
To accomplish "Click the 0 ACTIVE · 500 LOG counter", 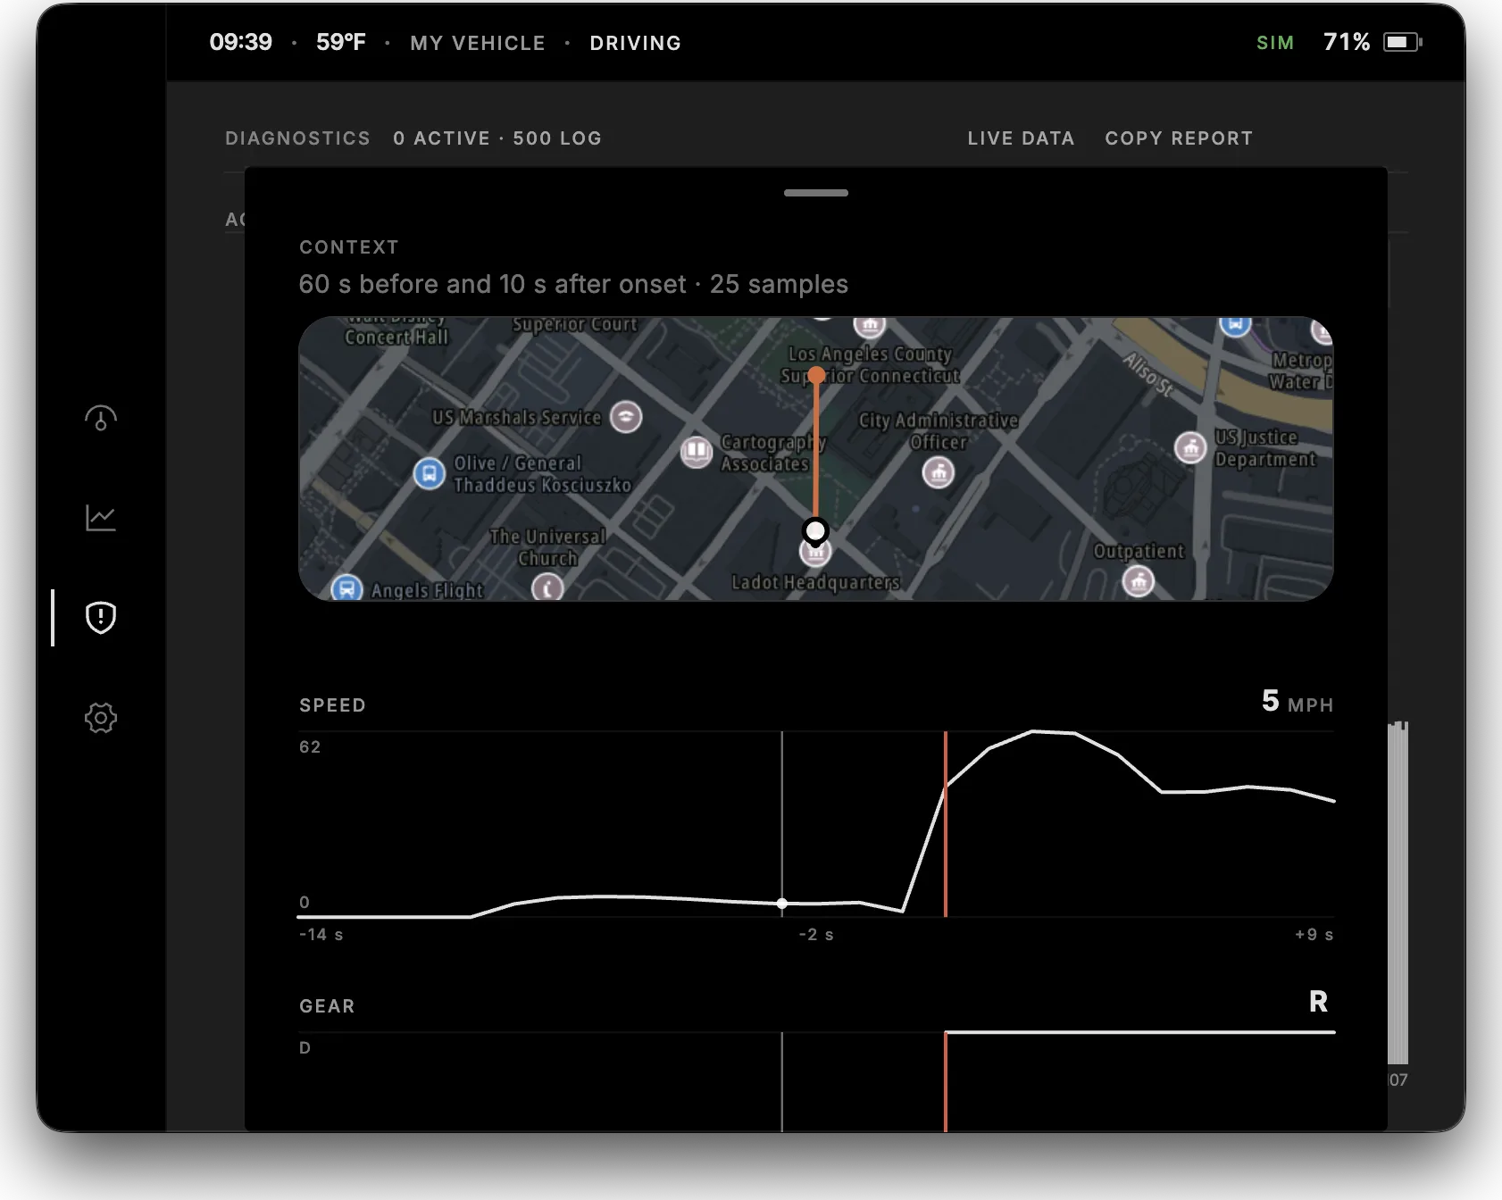I will pyautogui.click(x=497, y=138).
